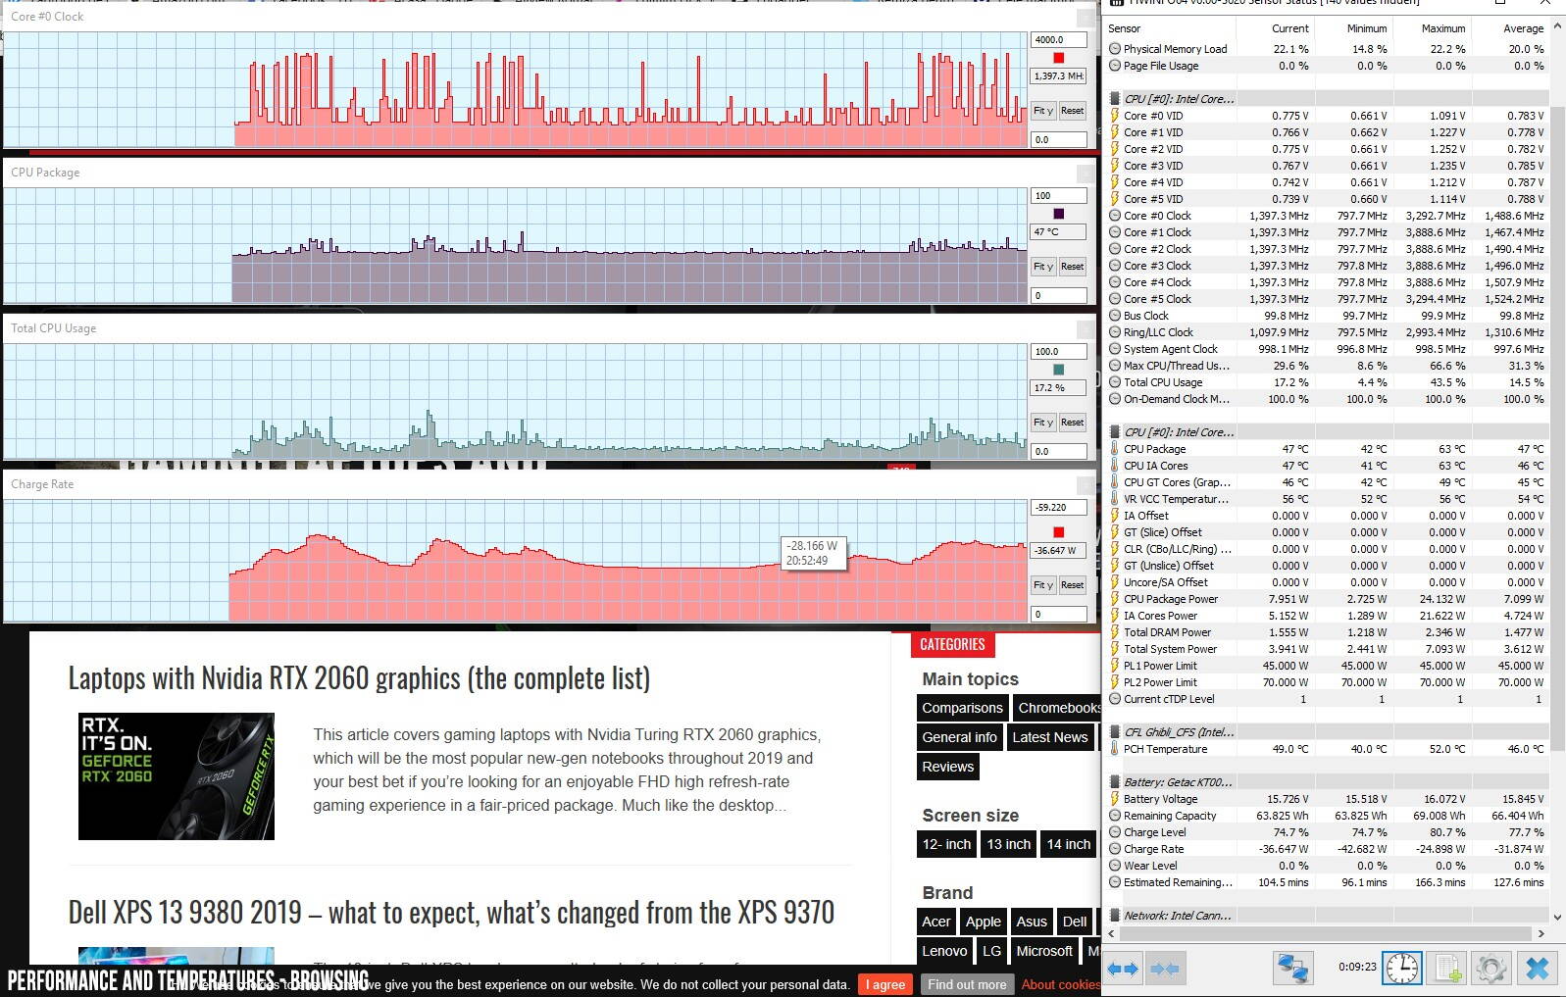Viewport: 1566px width, 997px height.
Task: Click the CPU Package graph close box
Action: point(1086,174)
